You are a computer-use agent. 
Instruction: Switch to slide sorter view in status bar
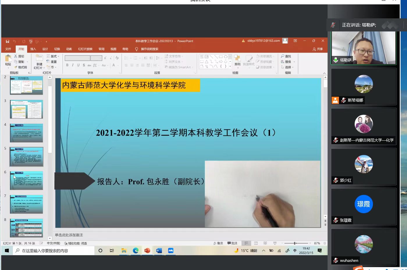(x=256, y=243)
